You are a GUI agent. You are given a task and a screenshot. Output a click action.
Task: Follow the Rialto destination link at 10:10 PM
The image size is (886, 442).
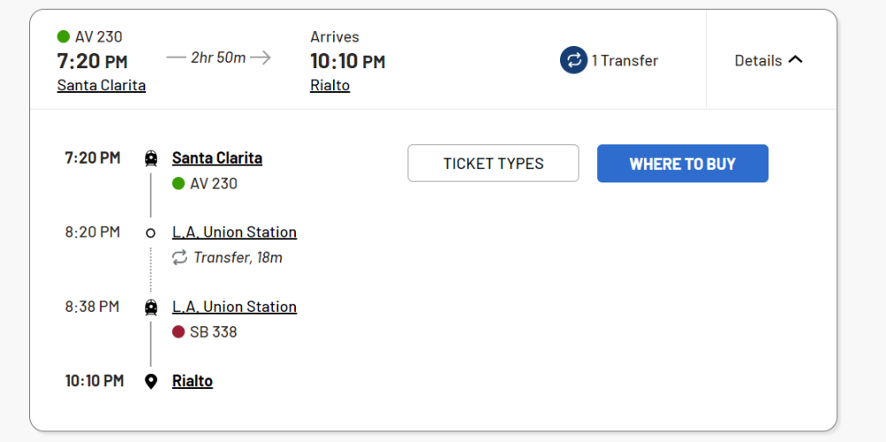pyautogui.click(x=192, y=381)
